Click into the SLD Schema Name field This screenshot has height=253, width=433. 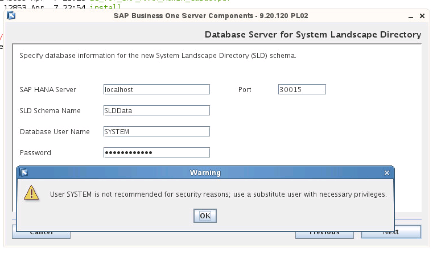click(156, 110)
